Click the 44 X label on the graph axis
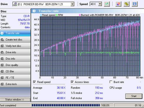144x108 pixels. pyautogui.click(x=37, y=19)
